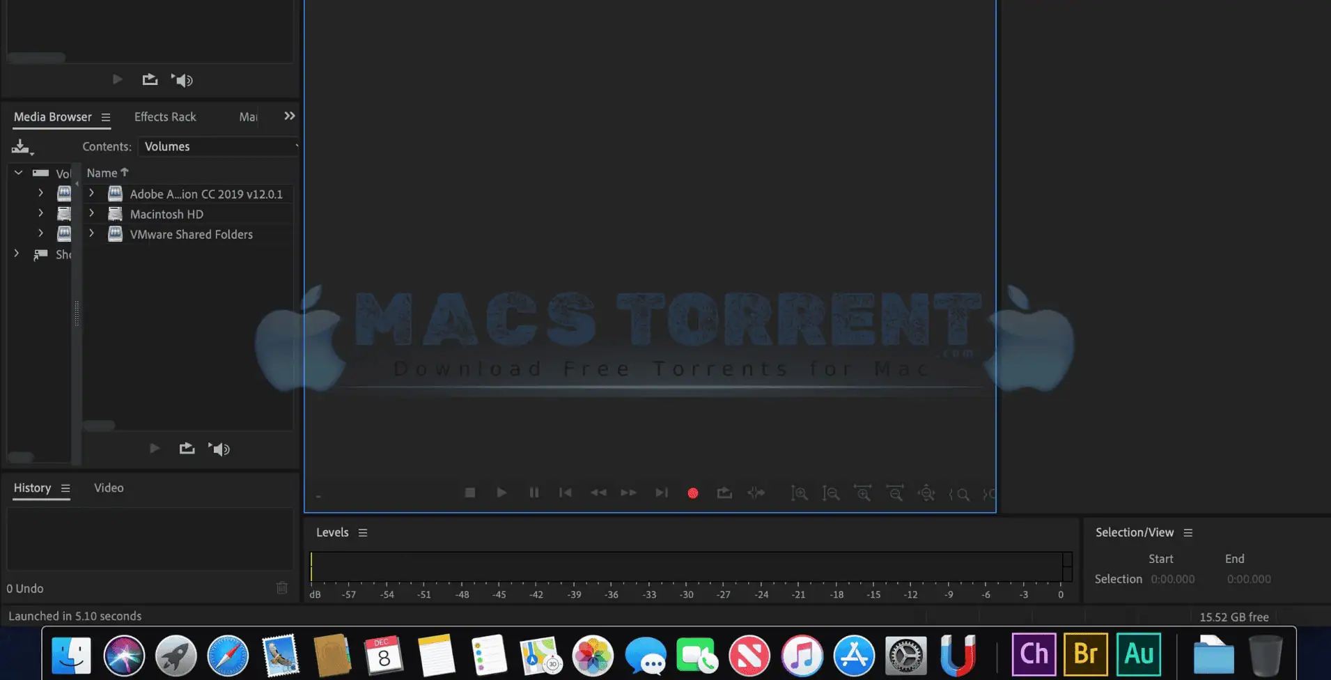Open the Levels panel menu
This screenshot has height=680, width=1331.
click(363, 532)
